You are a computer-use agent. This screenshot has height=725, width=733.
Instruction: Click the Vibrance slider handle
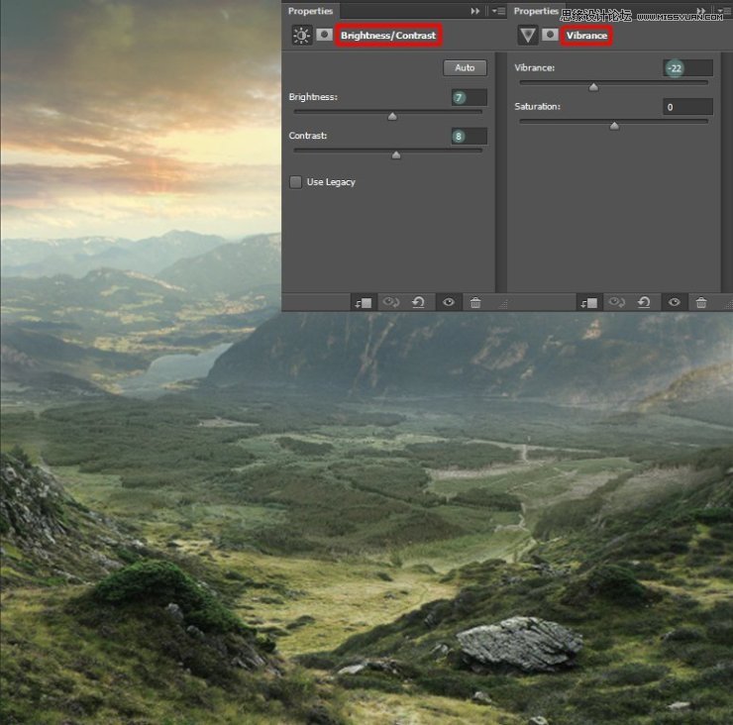click(593, 87)
